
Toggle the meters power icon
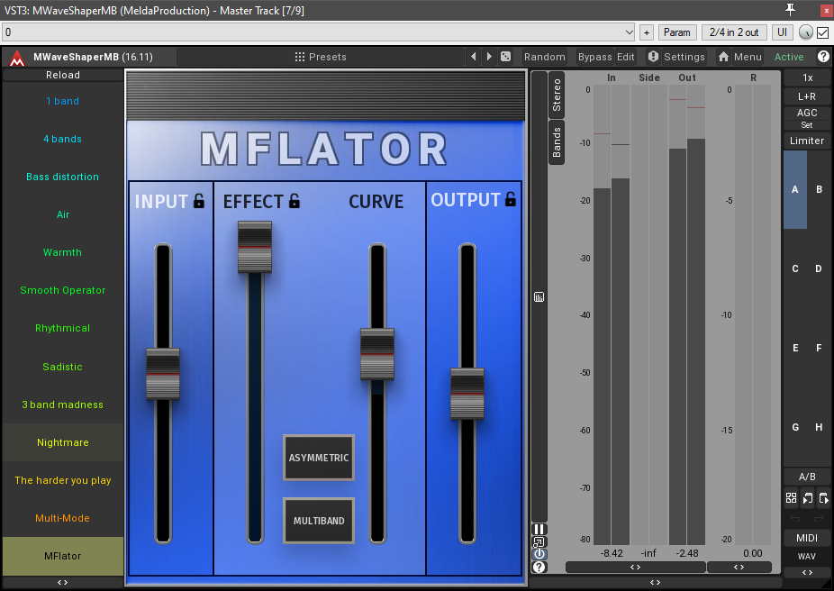click(539, 554)
